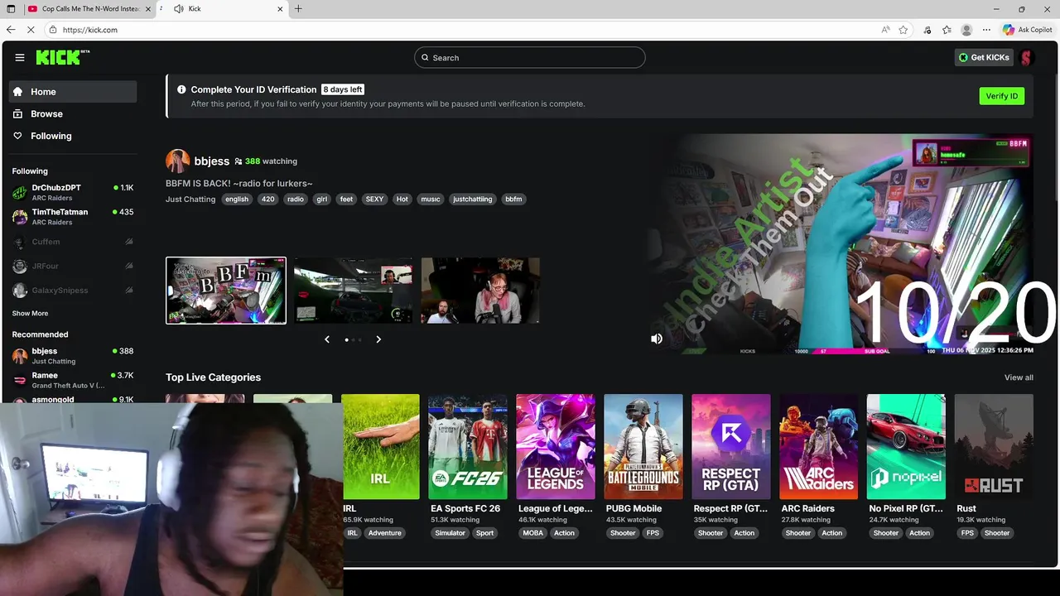Click the Adventure tag under IRL
The width and height of the screenshot is (1060, 596).
[385, 533]
